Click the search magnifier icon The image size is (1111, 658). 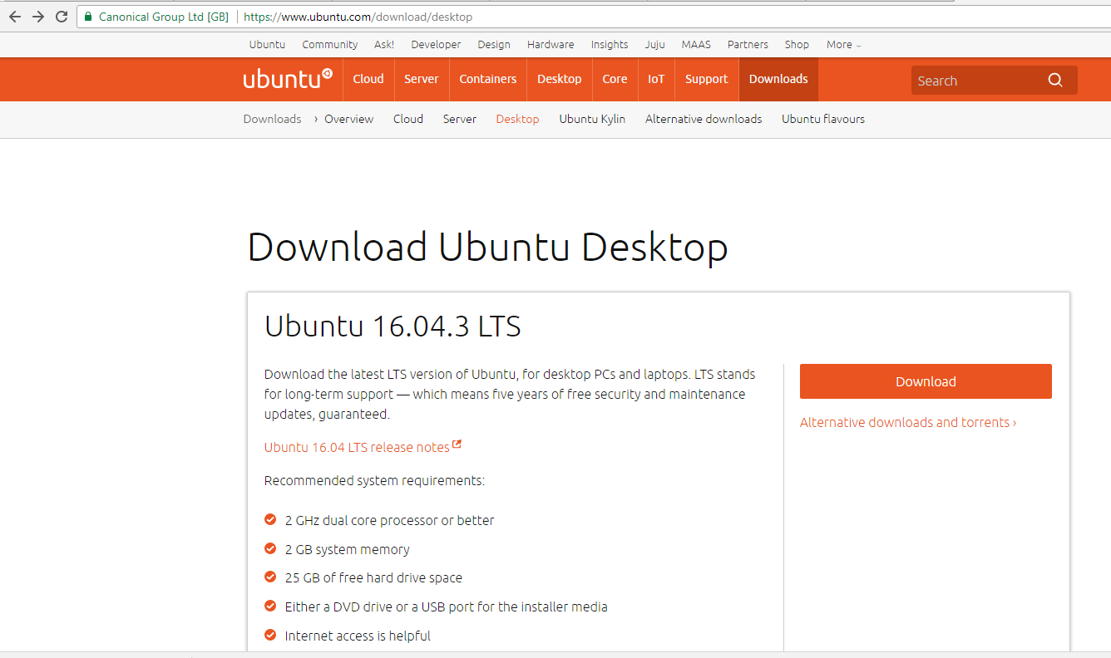(x=1055, y=80)
